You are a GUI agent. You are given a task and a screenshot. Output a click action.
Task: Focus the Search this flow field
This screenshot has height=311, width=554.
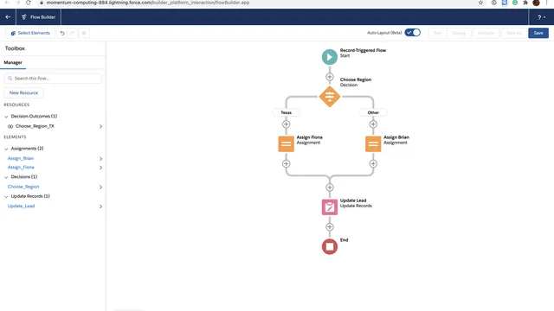pos(53,79)
